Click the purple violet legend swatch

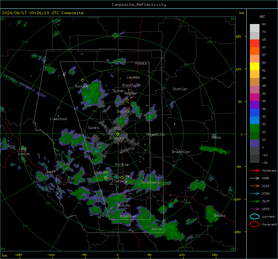coord(255,105)
